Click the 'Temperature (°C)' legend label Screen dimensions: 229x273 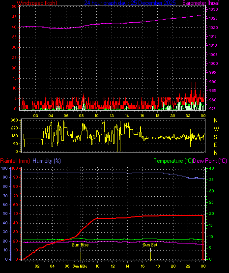(173, 161)
